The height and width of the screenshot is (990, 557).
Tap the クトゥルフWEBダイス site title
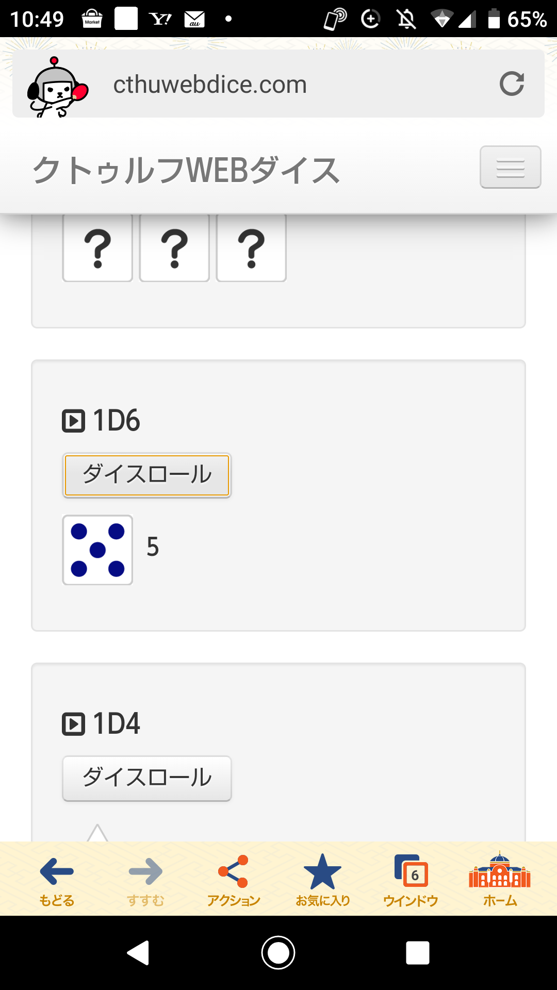[x=186, y=170]
